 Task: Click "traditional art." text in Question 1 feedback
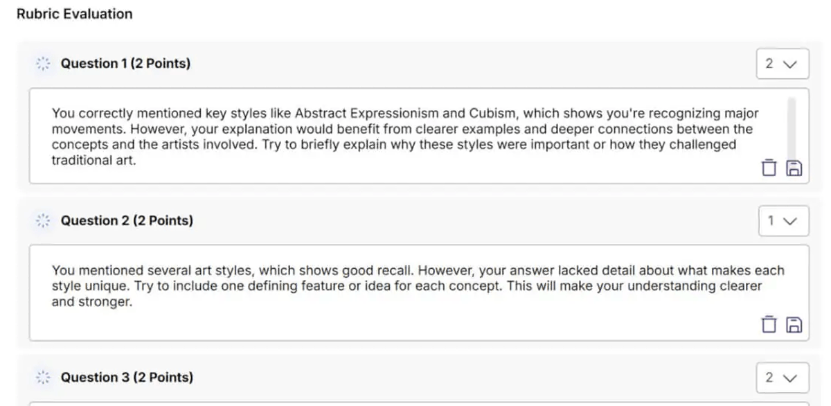click(x=93, y=160)
